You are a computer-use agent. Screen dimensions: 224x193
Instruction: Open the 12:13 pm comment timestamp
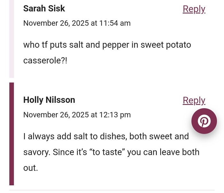coord(77,115)
